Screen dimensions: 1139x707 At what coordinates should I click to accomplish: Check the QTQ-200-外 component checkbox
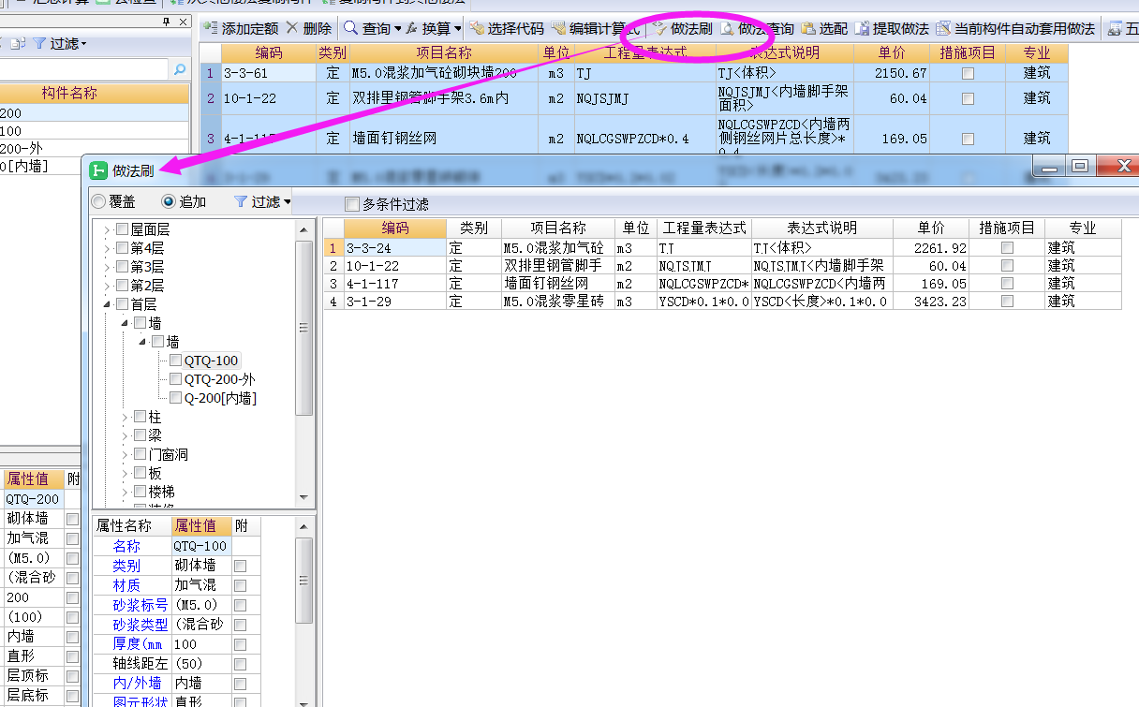click(x=176, y=379)
